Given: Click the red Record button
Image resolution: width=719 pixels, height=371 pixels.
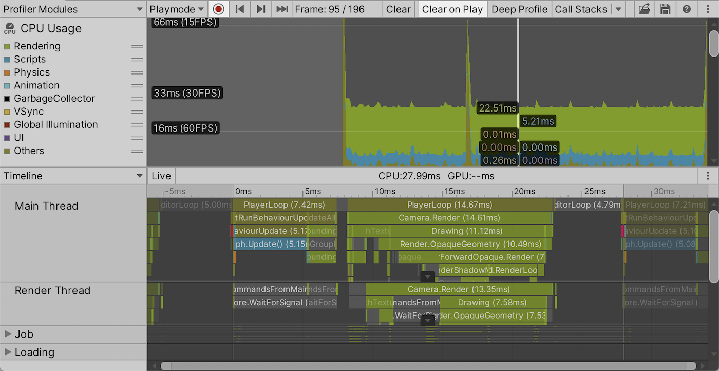Looking at the screenshot, I should (218, 9).
